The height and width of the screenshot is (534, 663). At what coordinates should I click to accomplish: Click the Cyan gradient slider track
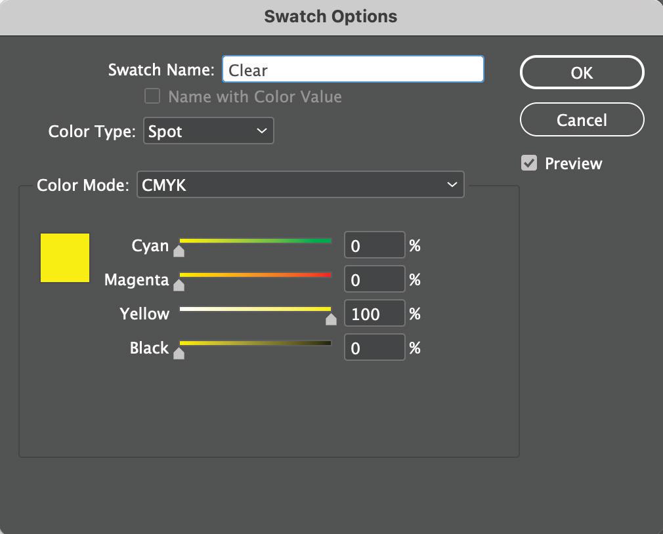[255, 241]
